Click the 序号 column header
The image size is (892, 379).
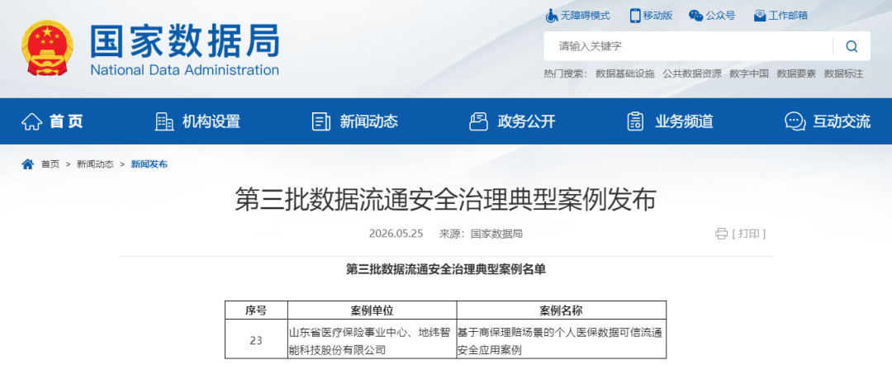click(256, 310)
